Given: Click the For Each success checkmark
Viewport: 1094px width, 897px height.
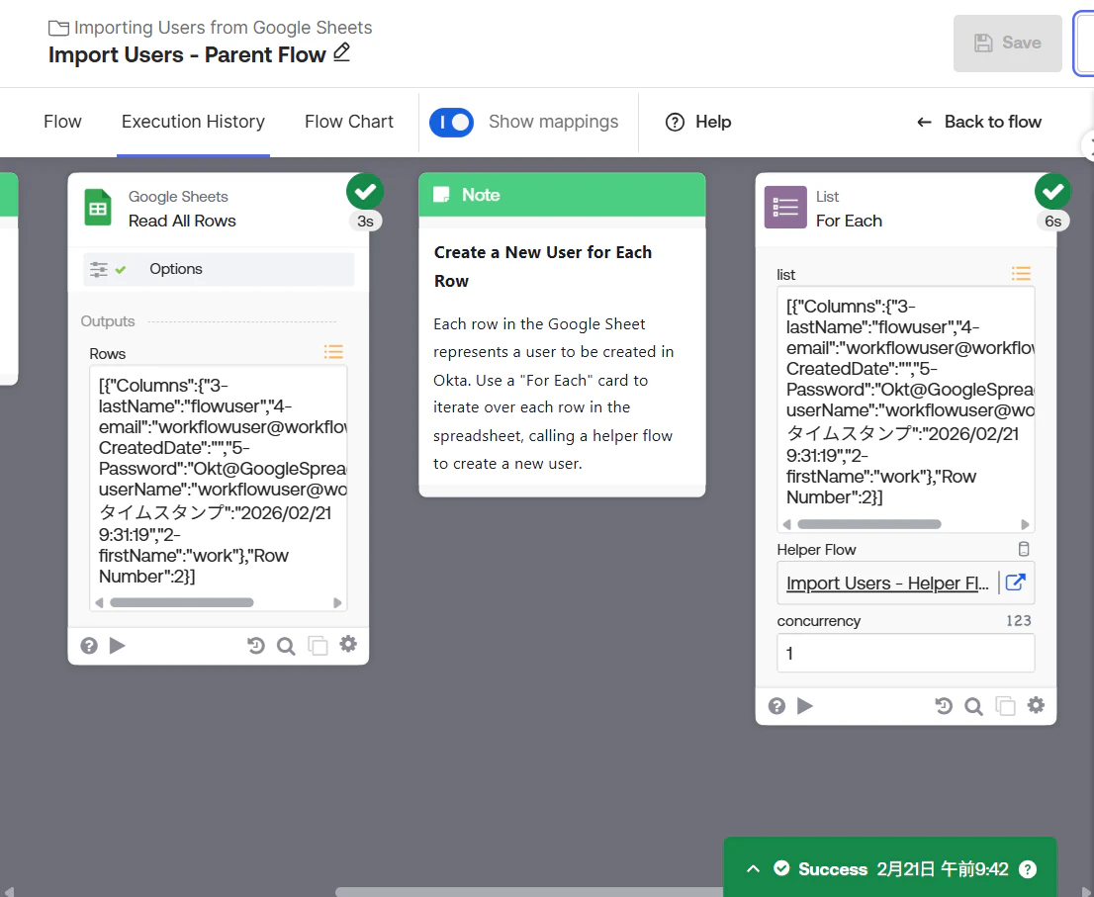Looking at the screenshot, I should point(1052,191).
